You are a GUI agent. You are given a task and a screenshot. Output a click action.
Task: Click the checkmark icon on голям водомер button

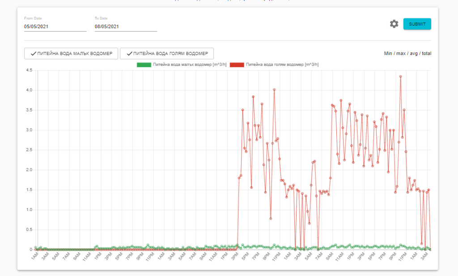pos(129,53)
